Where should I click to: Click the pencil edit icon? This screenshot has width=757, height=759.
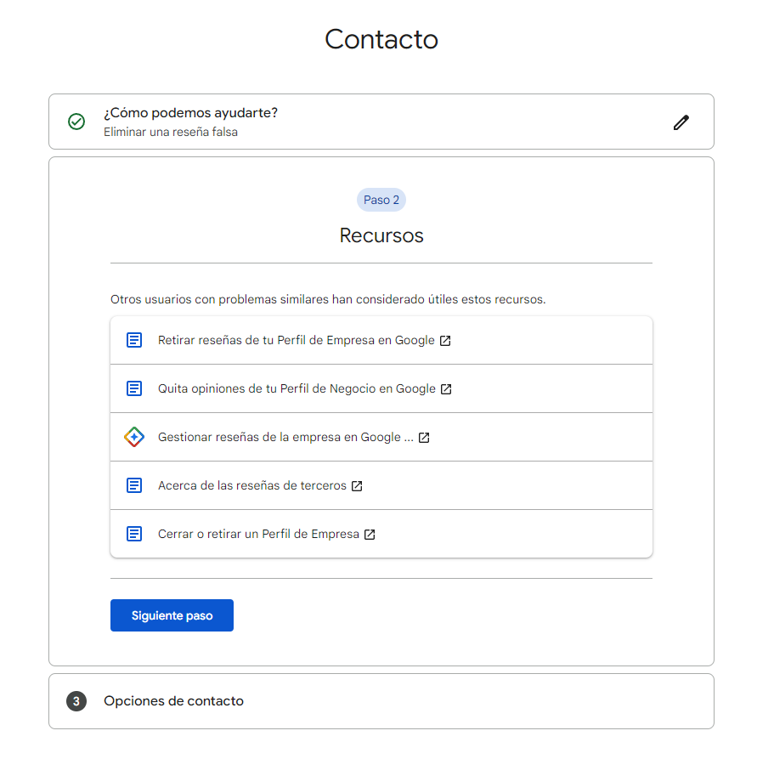click(x=681, y=122)
